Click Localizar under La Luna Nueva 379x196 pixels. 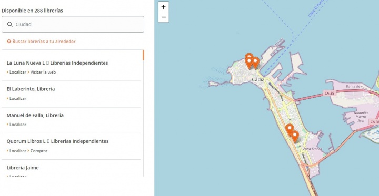coord(18,72)
